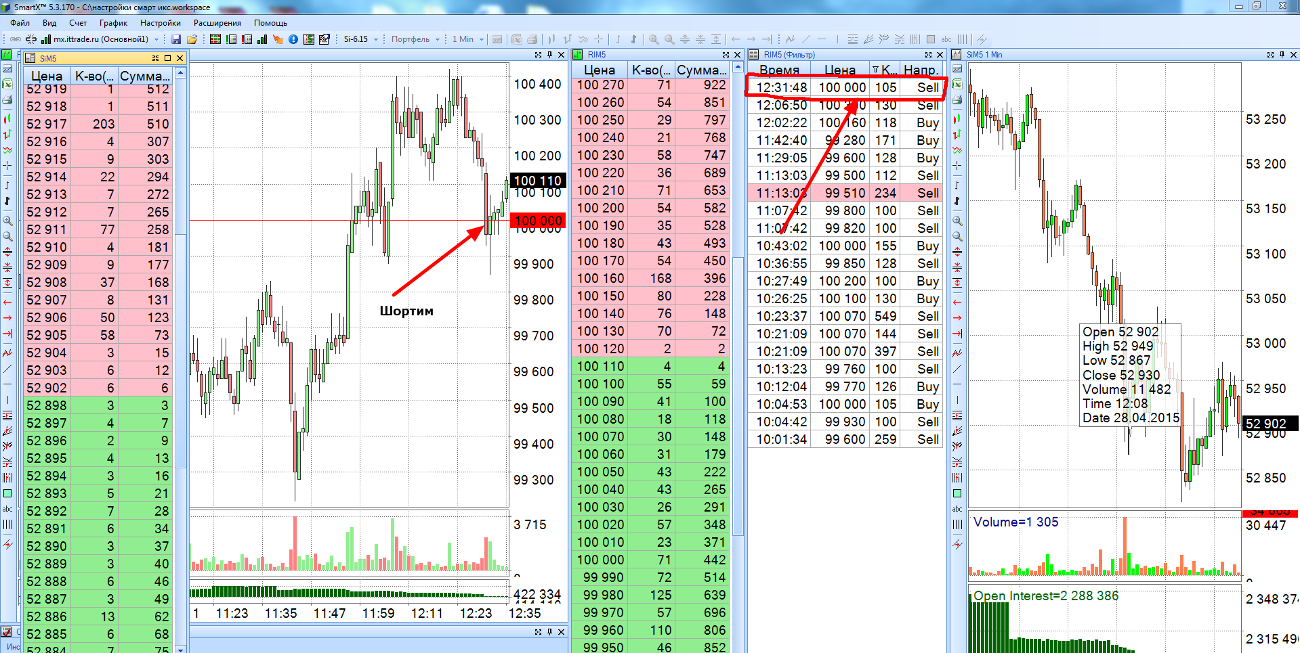Click the sheet-with-pencil icon in top toolbar
Image resolution: width=1300 pixels, height=653 pixels.
click(324, 39)
